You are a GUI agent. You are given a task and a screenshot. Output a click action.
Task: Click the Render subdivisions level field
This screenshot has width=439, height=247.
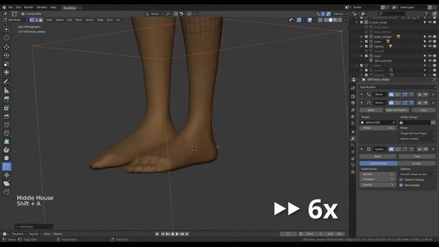point(378,174)
